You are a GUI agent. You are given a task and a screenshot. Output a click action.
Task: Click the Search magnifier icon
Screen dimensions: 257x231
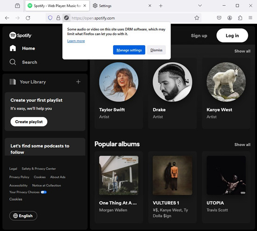13,62
